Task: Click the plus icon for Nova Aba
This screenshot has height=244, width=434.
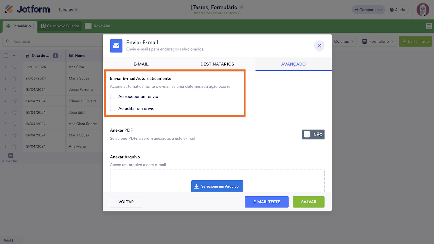Action: coord(88,26)
